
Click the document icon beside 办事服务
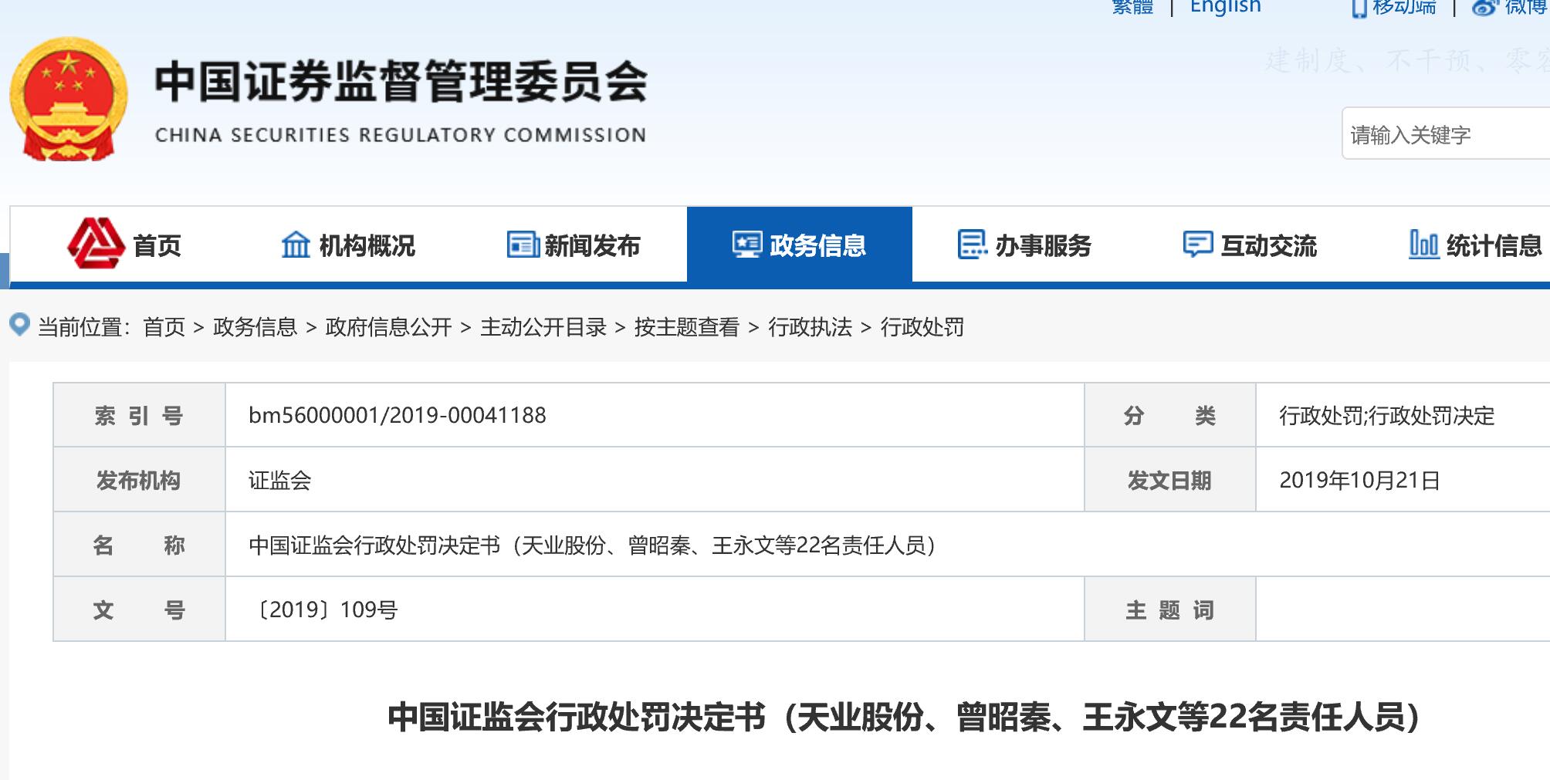[972, 245]
